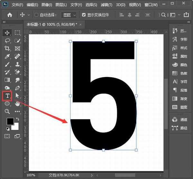Click the 100% zoom level field
This screenshot has height=179, width=193.
[x=31, y=175]
